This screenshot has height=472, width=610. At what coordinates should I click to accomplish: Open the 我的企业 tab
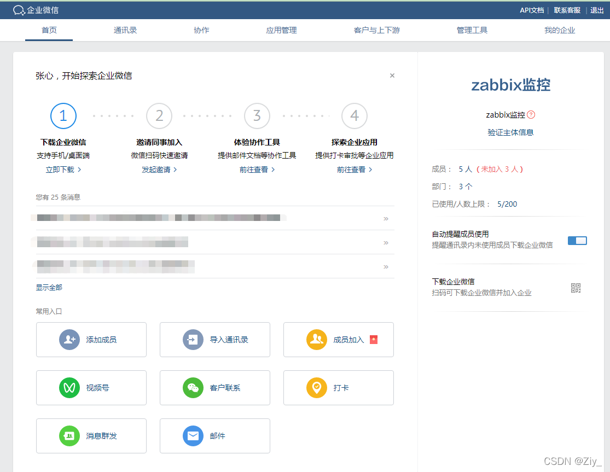(x=560, y=30)
